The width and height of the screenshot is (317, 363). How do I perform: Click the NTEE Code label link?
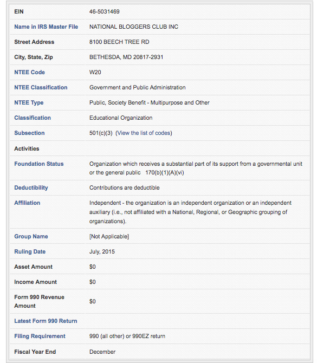click(x=29, y=72)
